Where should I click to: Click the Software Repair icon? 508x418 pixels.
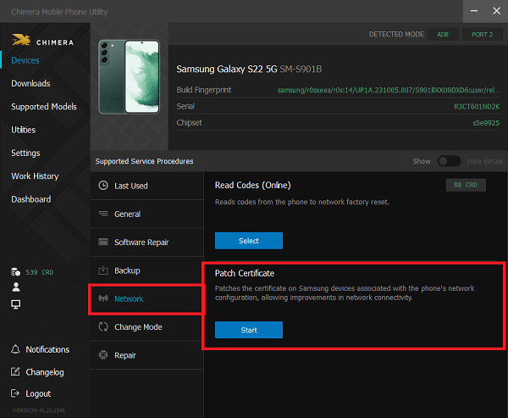click(103, 242)
